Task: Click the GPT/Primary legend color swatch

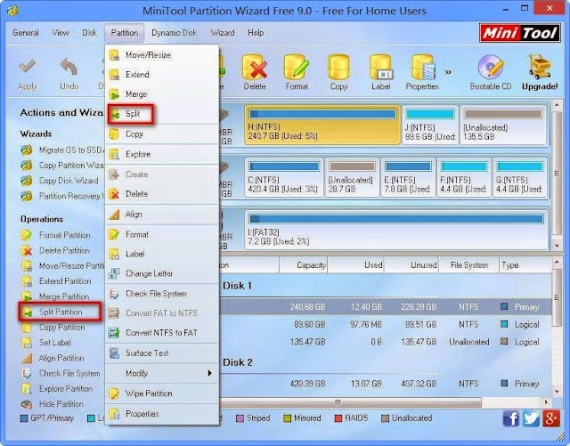Action: (x=24, y=418)
